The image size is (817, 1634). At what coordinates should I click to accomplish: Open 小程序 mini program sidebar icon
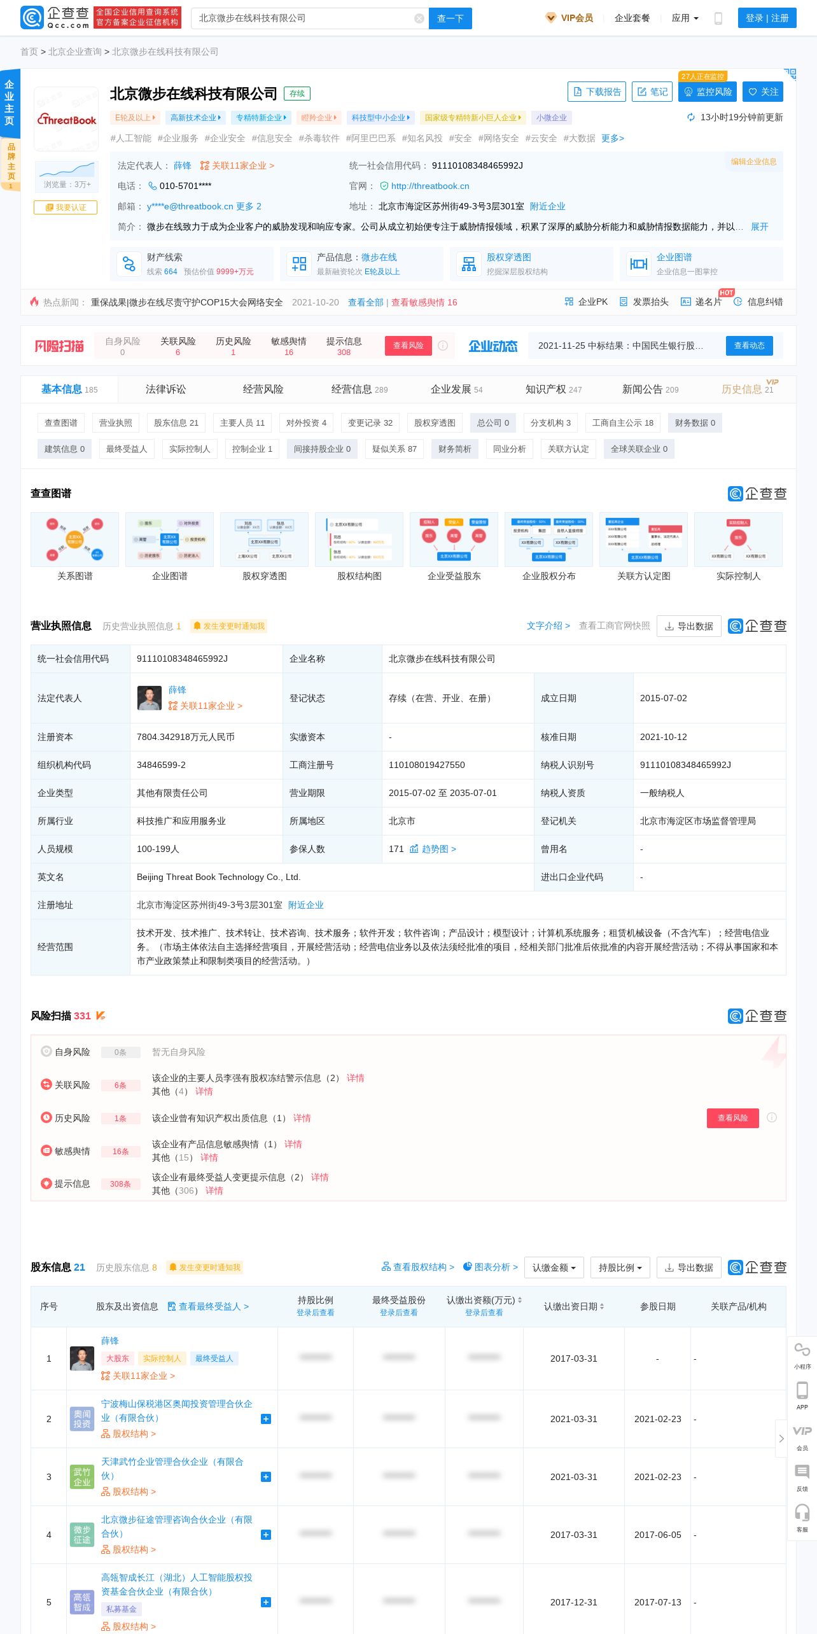pyautogui.click(x=802, y=1355)
